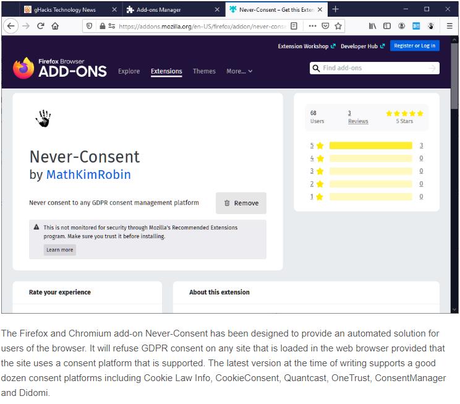Click the 5-star count '3' link

421,145
